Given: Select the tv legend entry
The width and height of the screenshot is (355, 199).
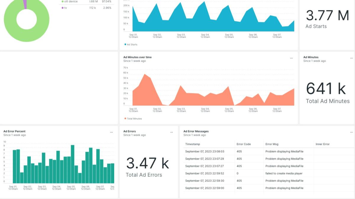Looking at the screenshot, I should (65, 8).
